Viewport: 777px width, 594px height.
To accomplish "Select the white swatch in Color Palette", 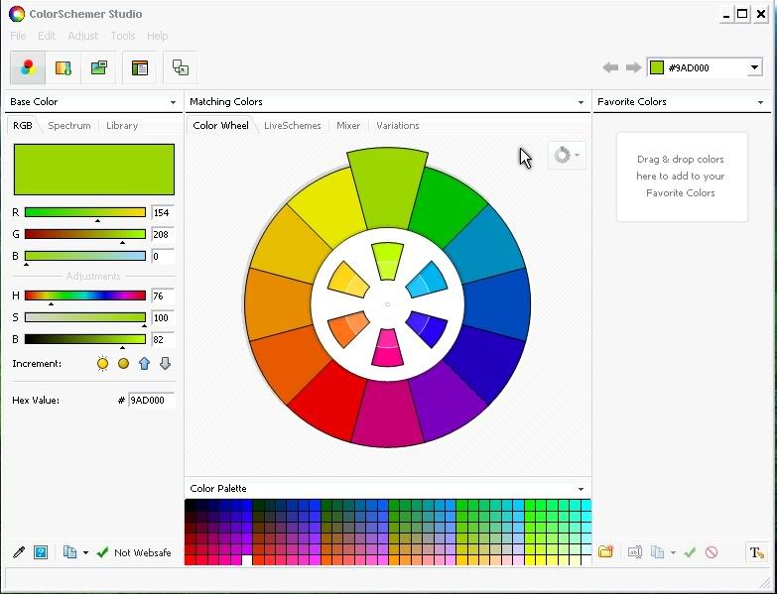I will pos(246,560).
